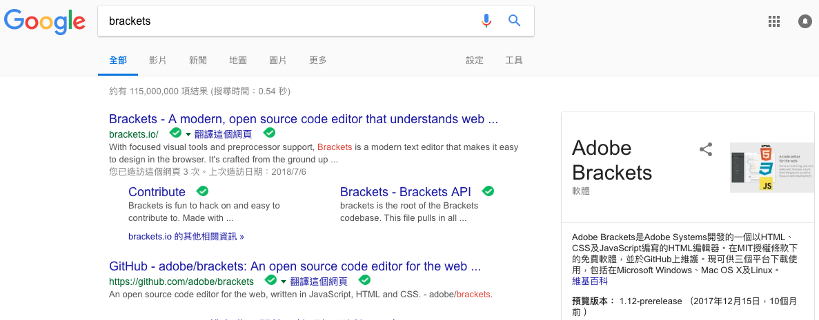
Task: Click the blue magnifier search button
Action: 515,21
